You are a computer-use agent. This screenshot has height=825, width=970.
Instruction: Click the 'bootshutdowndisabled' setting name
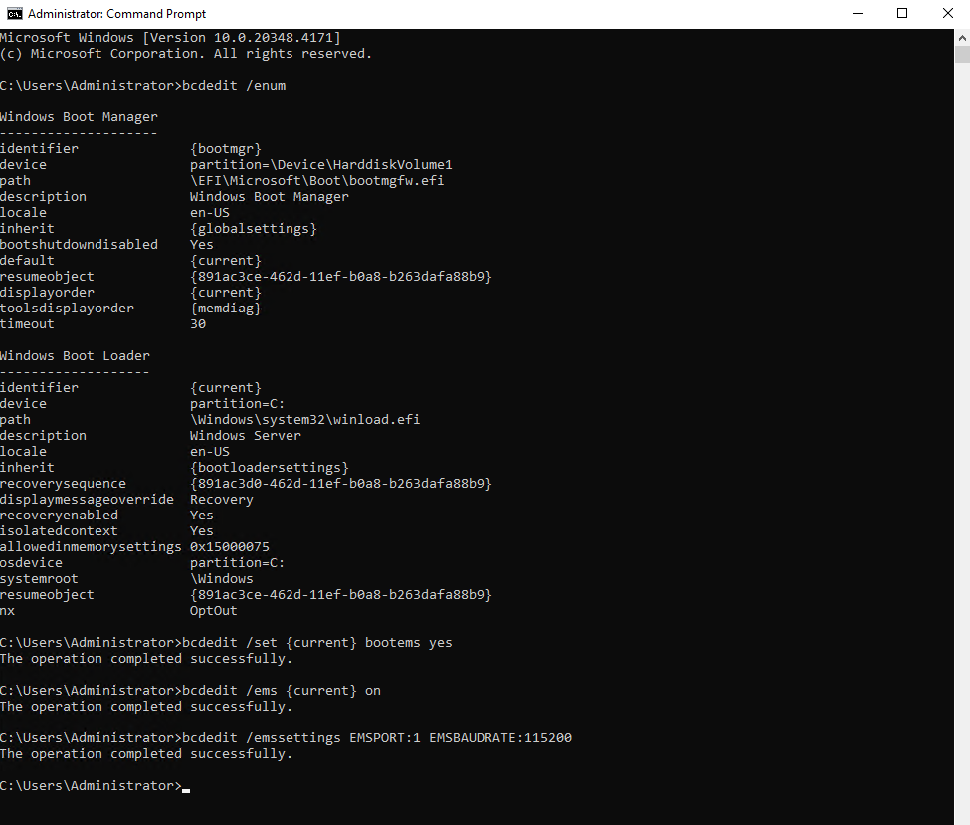(x=80, y=245)
